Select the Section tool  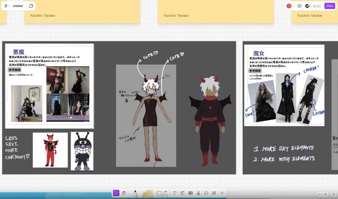click(x=183, y=193)
